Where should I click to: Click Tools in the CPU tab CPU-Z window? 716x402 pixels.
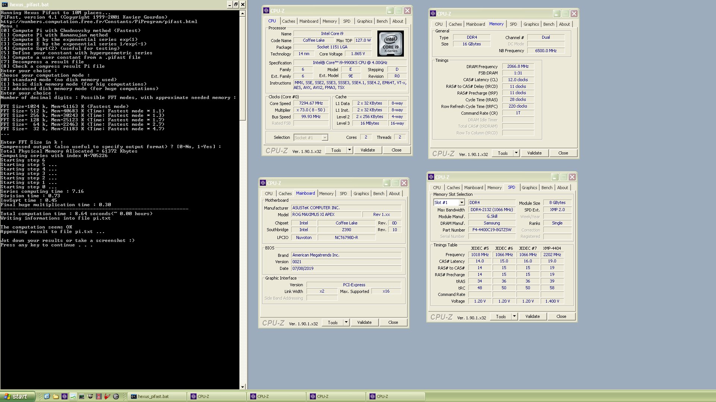336,150
